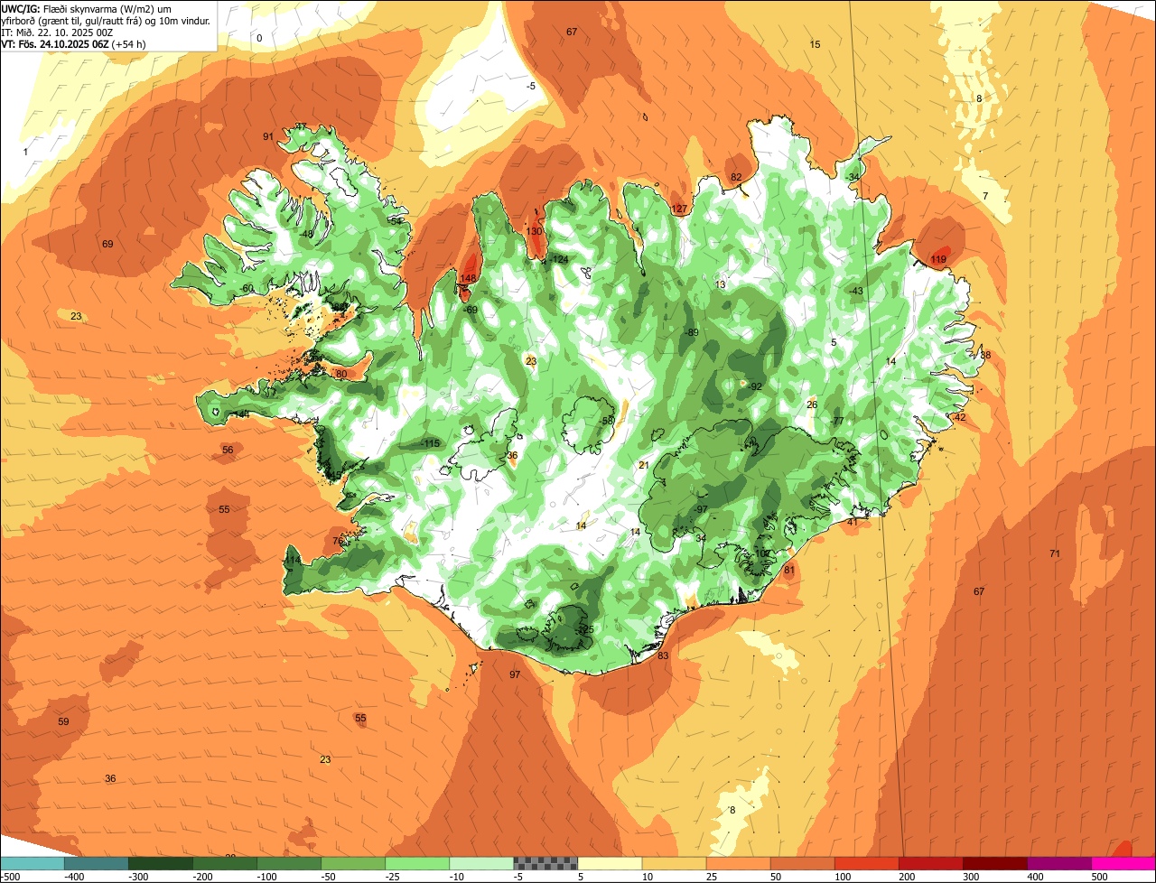Click the map value 91 northwest of the Westfjords
The image size is (1156, 883).
[268, 137]
